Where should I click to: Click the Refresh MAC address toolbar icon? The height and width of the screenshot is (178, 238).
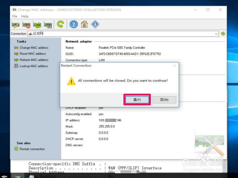pos(37,25)
